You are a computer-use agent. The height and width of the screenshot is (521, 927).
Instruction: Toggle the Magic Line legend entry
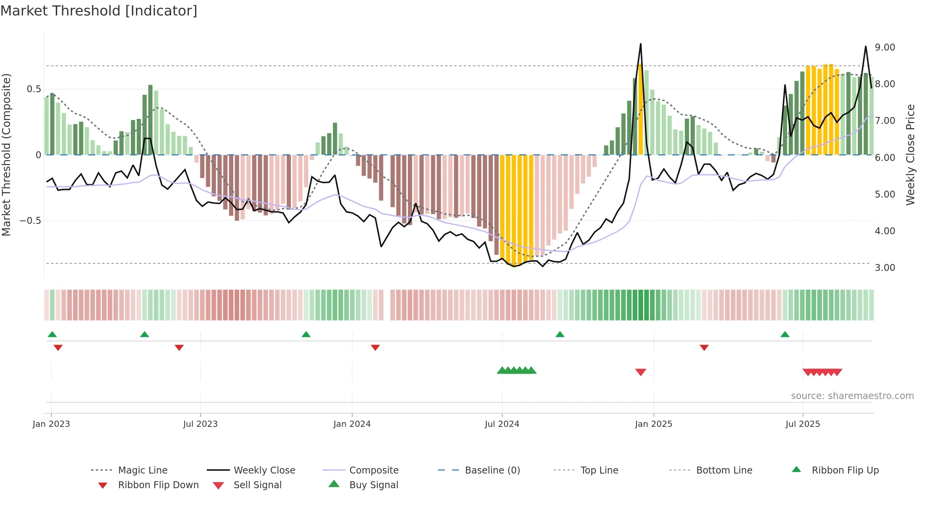point(129,470)
